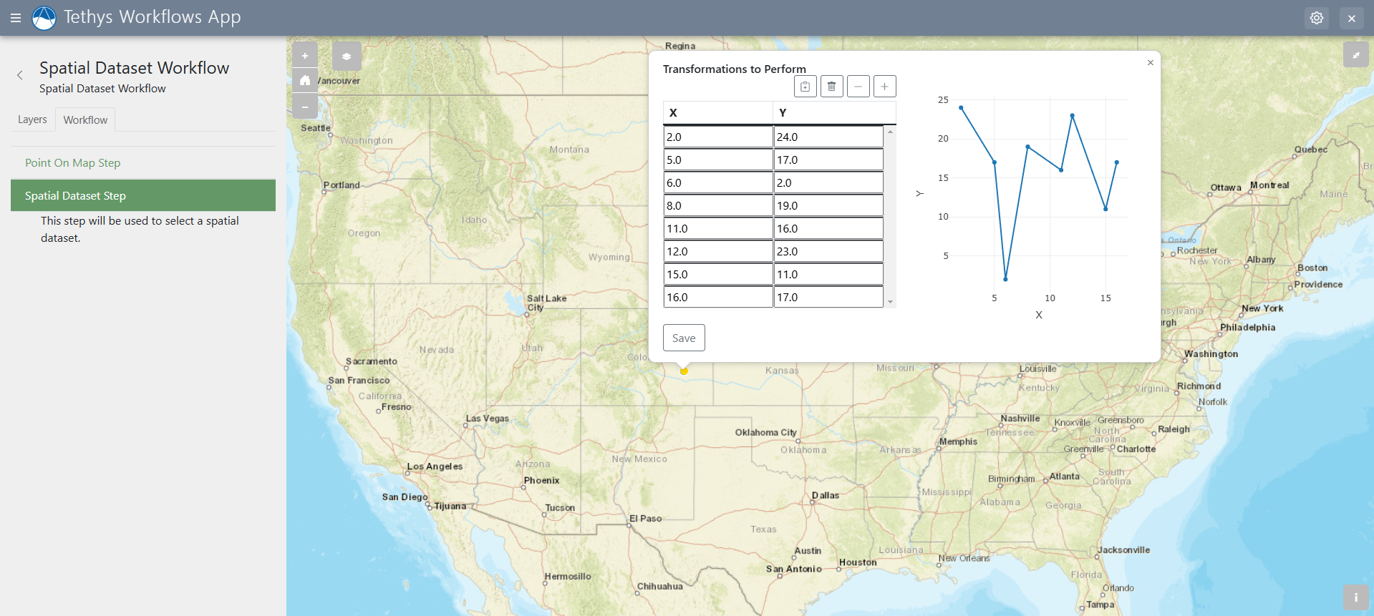Click the Y column header
Viewport: 1374px width, 616px height.
835,112
